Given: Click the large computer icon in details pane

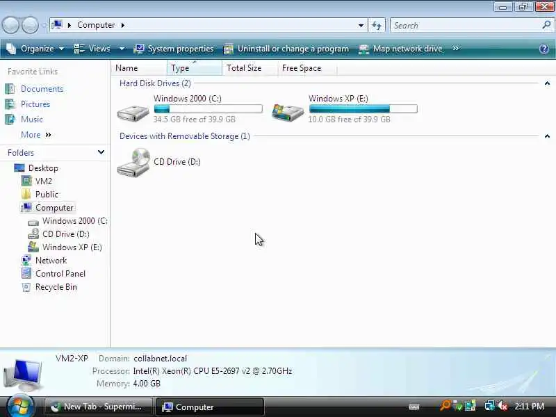Looking at the screenshot, I should point(24,375).
